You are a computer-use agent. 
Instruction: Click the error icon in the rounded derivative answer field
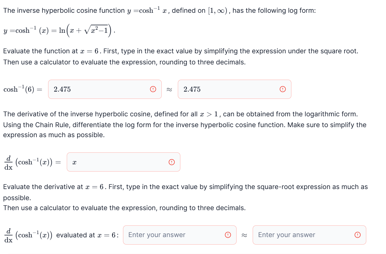tap(357, 235)
